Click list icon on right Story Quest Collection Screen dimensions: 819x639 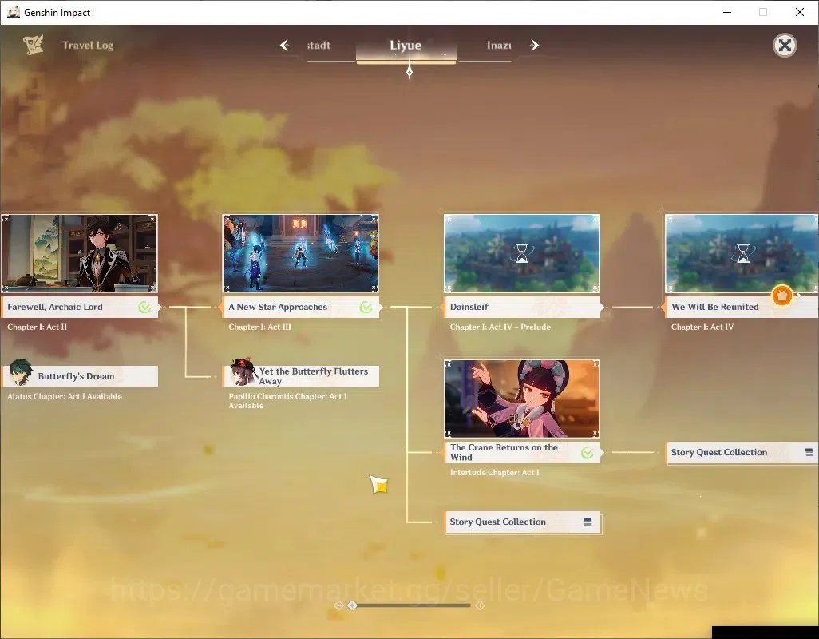pyautogui.click(x=809, y=452)
